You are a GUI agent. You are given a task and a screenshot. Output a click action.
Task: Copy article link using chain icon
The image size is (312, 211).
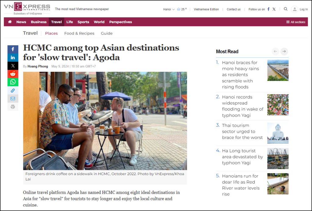coord(13,90)
